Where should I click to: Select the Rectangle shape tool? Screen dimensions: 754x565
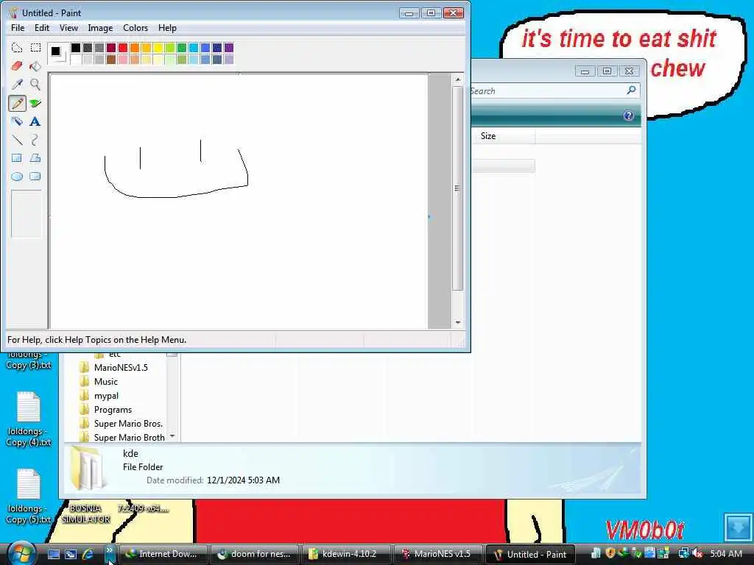(x=17, y=158)
